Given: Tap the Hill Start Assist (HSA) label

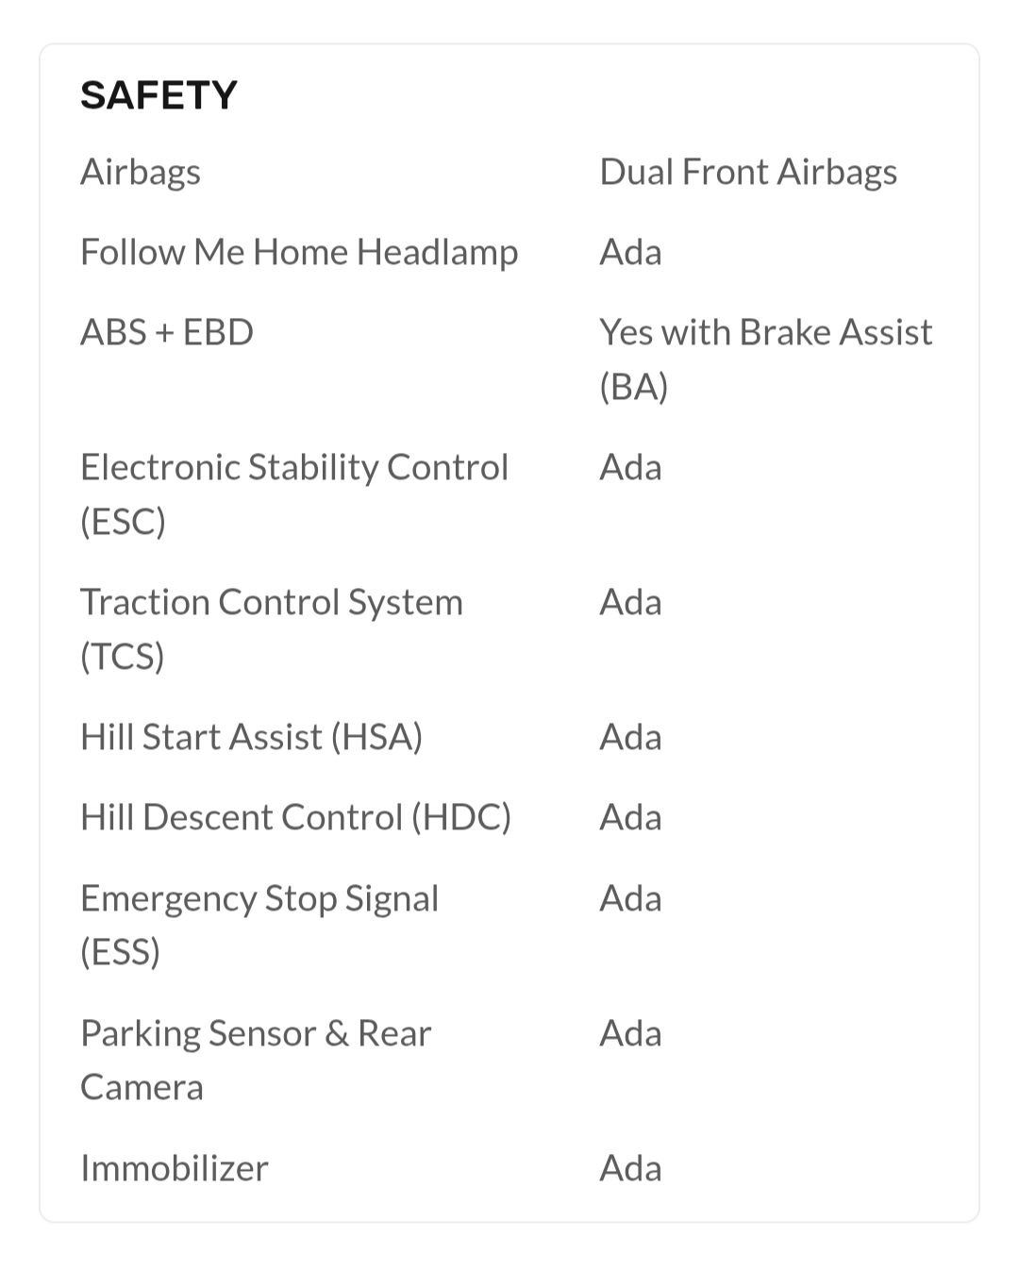Looking at the screenshot, I should click(x=251, y=737).
